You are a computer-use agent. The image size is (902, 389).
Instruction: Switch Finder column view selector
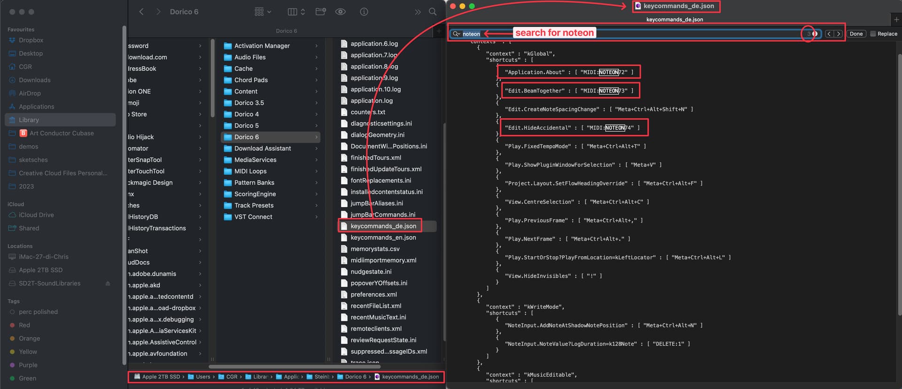pyautogui.click(x=296, y=12)
